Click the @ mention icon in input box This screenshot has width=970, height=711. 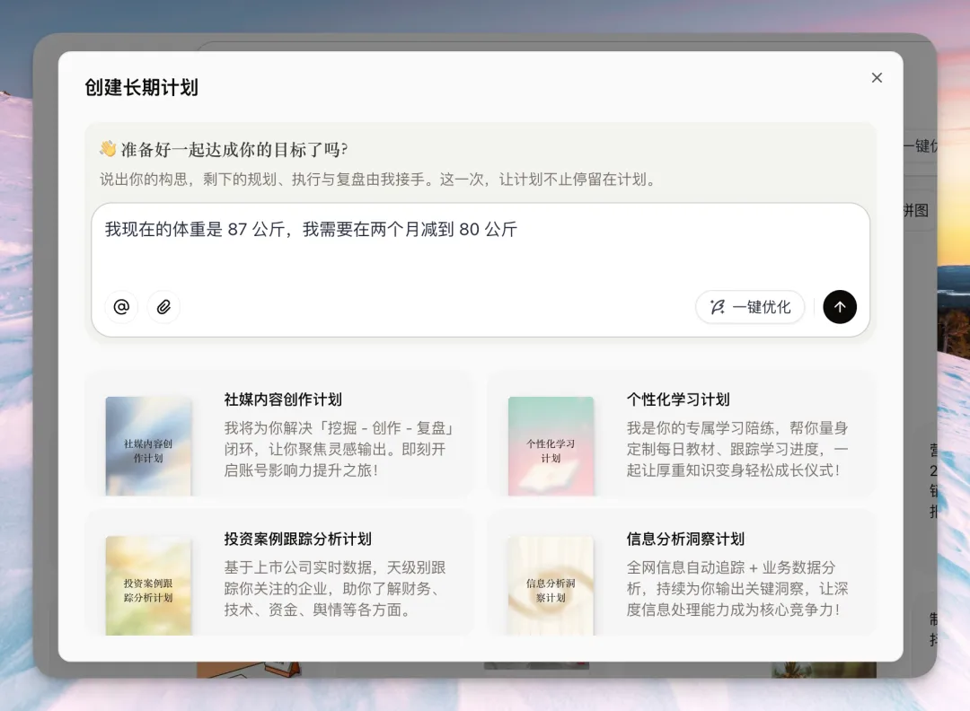click(121, 307)
